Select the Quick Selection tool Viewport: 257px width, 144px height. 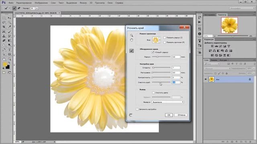click(x=10, y=22)
